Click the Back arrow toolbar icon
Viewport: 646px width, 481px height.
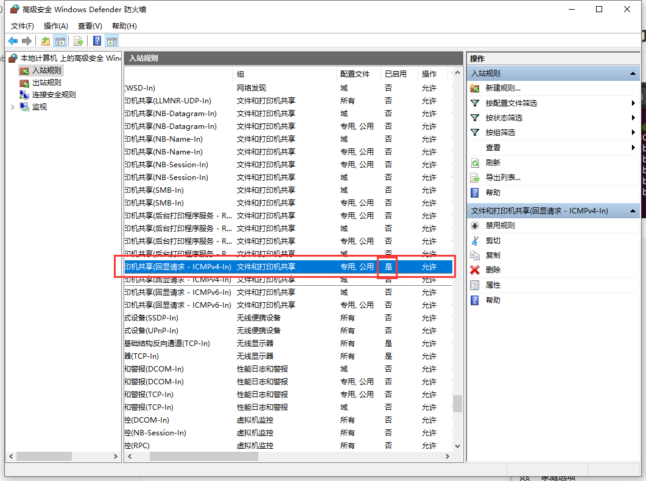13,41
